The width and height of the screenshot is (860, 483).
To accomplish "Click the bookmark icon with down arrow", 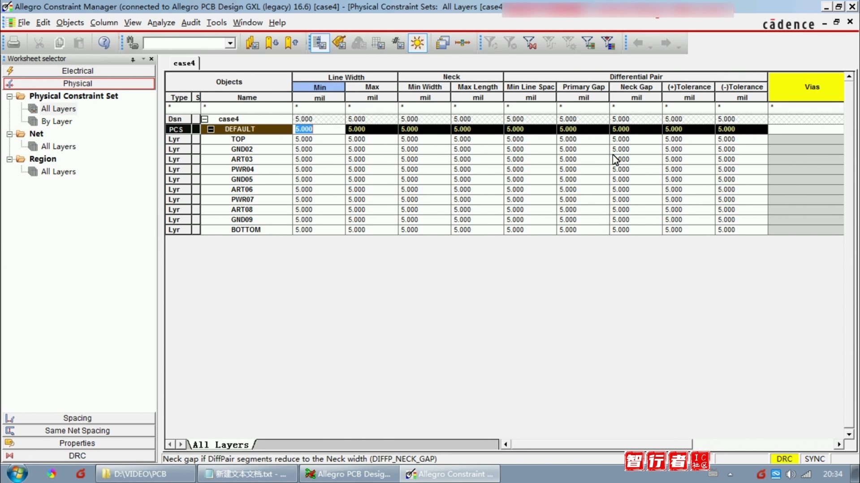I will click(x=272, y=43).
